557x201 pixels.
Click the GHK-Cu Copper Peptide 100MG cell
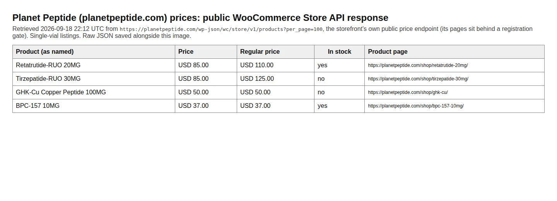click(x=94, y=92)
